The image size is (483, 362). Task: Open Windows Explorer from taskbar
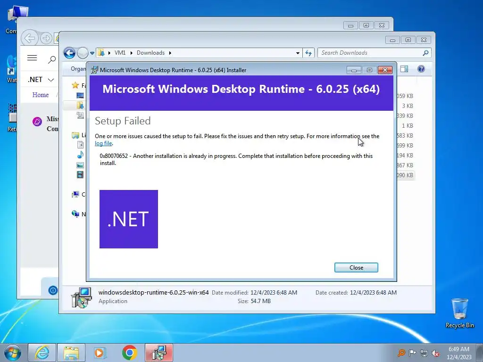coord(71,353)
